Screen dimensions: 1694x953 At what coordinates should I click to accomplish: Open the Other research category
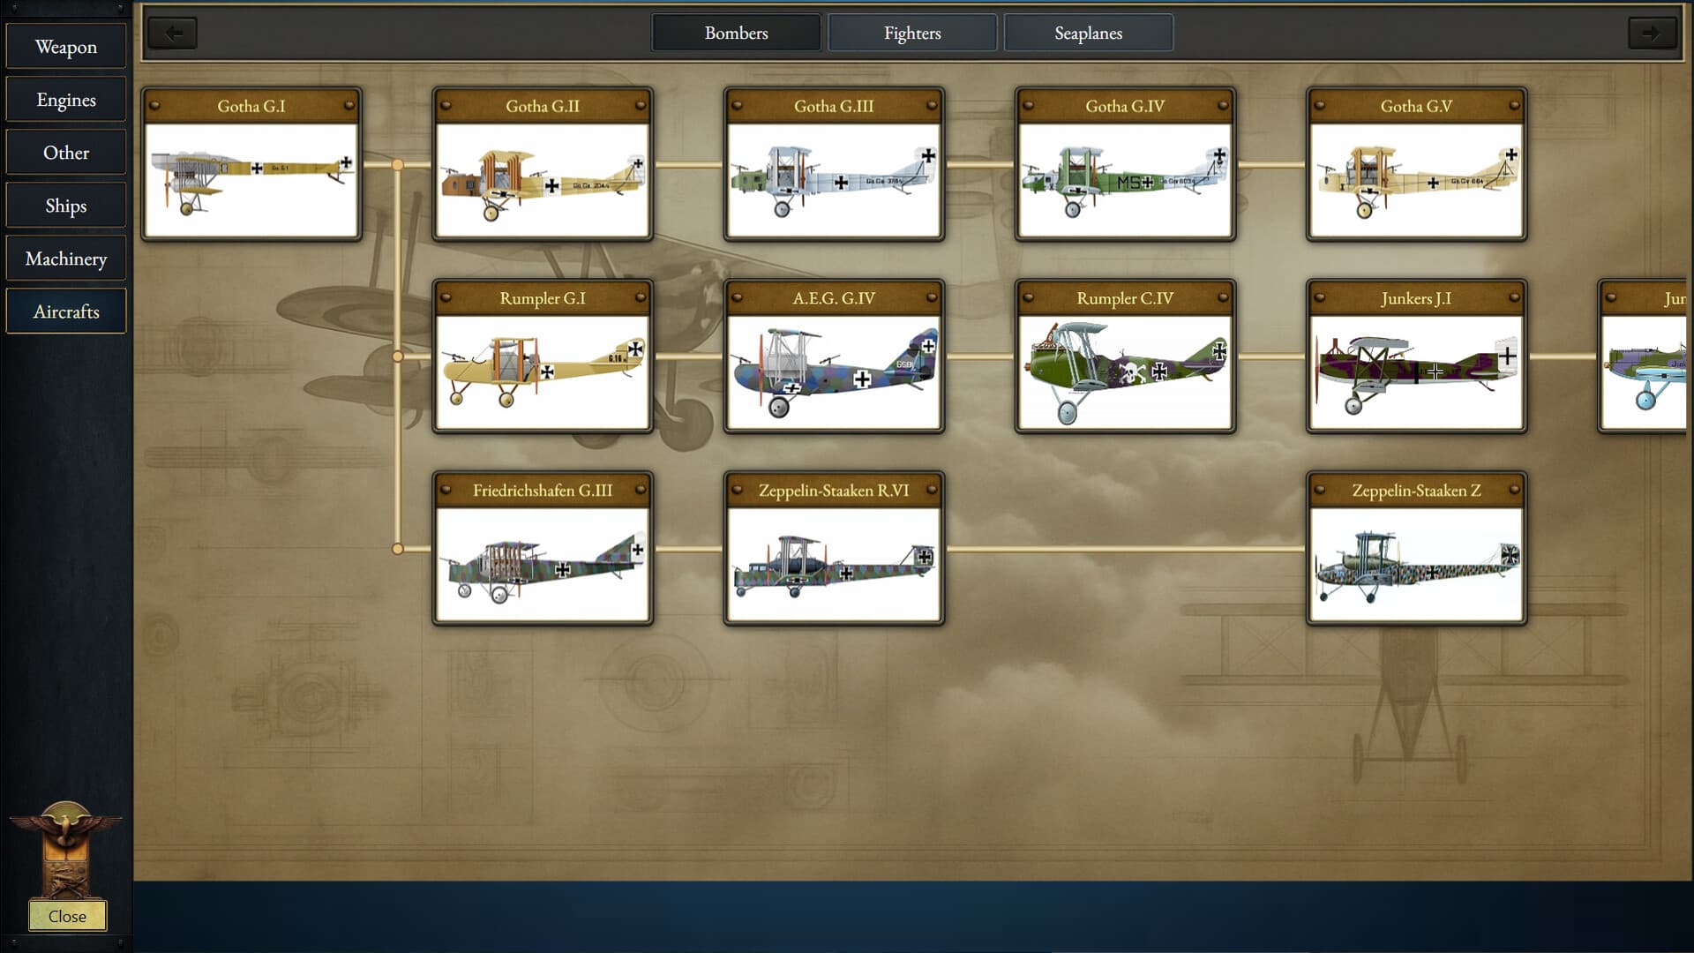tap(65, 152)
